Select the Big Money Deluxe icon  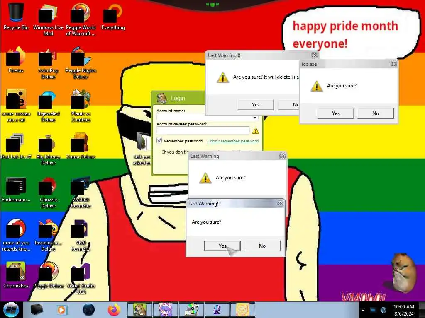click(x=48, y=149)
